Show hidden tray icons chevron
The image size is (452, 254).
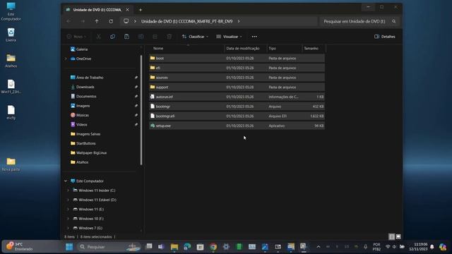319,247
